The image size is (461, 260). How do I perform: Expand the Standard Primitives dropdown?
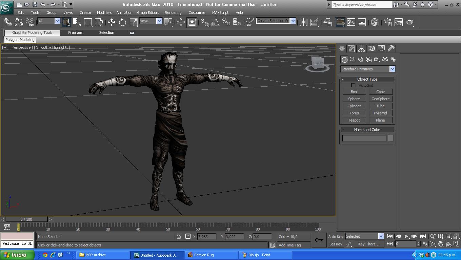point(392,69)
